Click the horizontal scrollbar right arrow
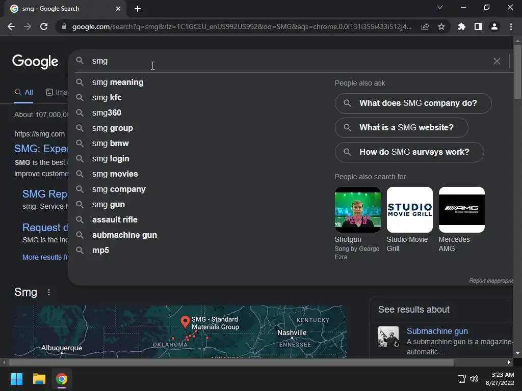Screen dimensions: 522x391 pos(509,362)
